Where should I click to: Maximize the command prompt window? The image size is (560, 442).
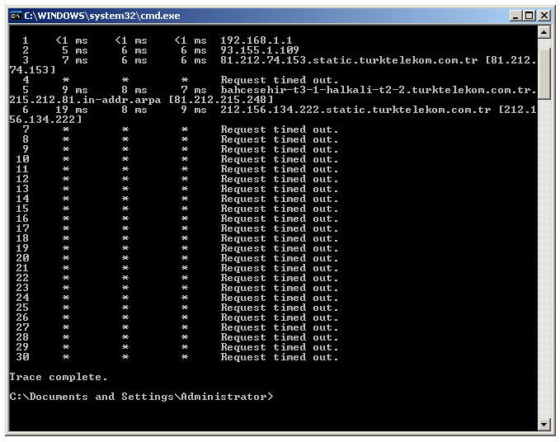[x=529, y=16]
